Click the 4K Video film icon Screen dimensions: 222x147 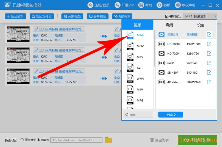(x=161, y=82)
